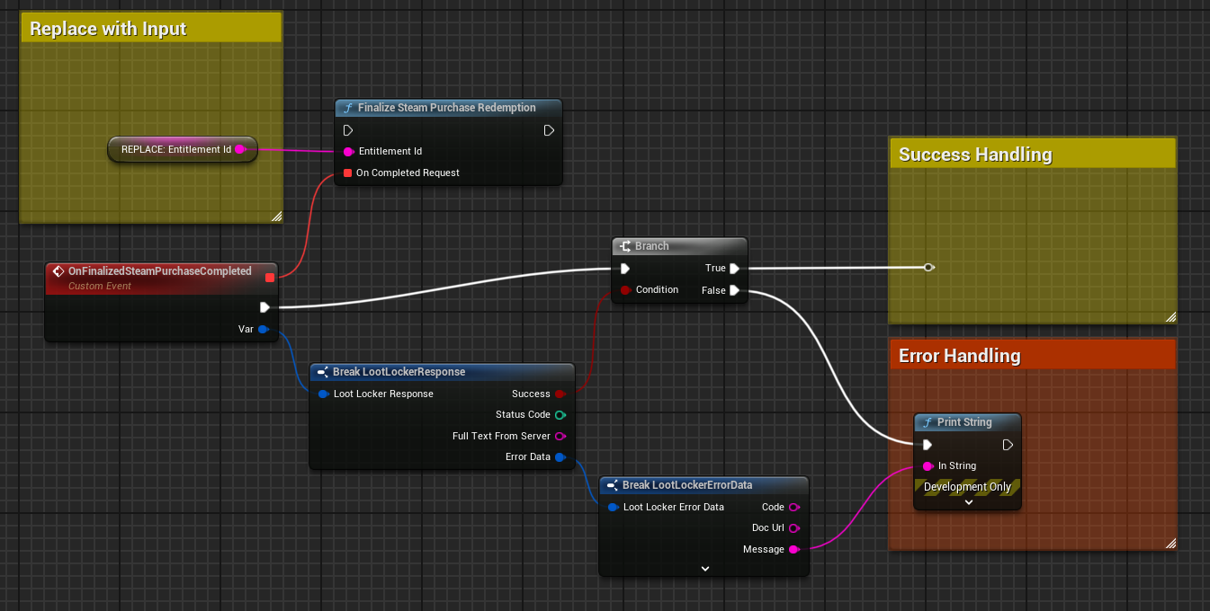
Task: Click the In String pin on Print String
Action: tap(928, 465)
